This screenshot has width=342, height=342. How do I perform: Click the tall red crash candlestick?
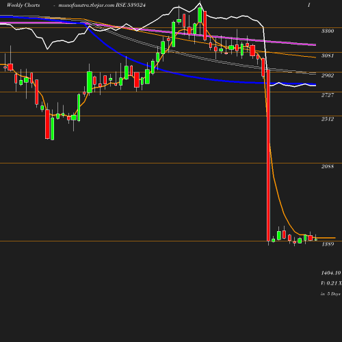268,155
